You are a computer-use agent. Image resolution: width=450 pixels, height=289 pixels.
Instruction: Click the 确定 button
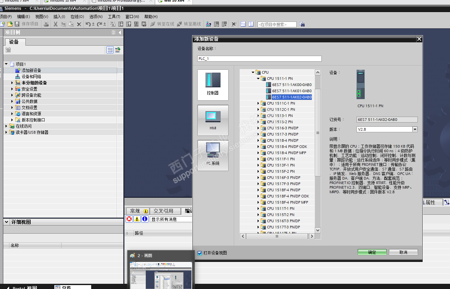point(372,253)
